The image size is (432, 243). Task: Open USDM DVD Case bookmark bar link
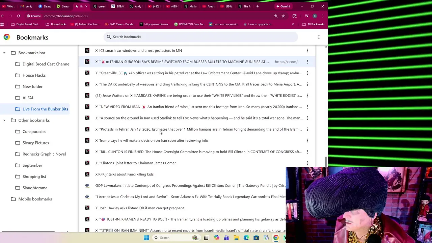click(190, 24)
